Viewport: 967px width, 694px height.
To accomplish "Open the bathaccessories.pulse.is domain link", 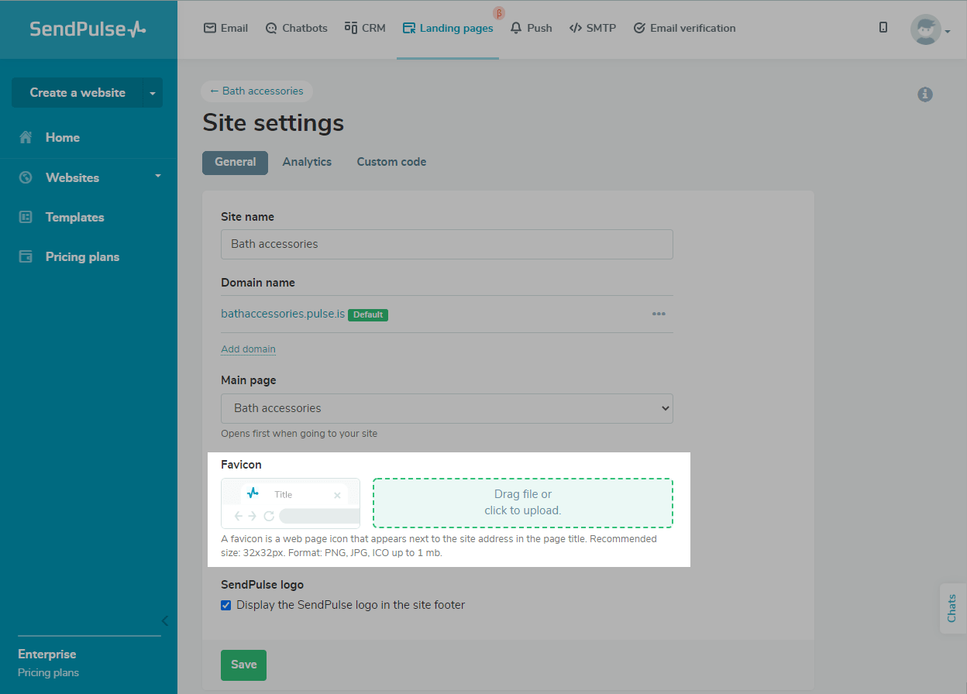I will click(283, 314).
